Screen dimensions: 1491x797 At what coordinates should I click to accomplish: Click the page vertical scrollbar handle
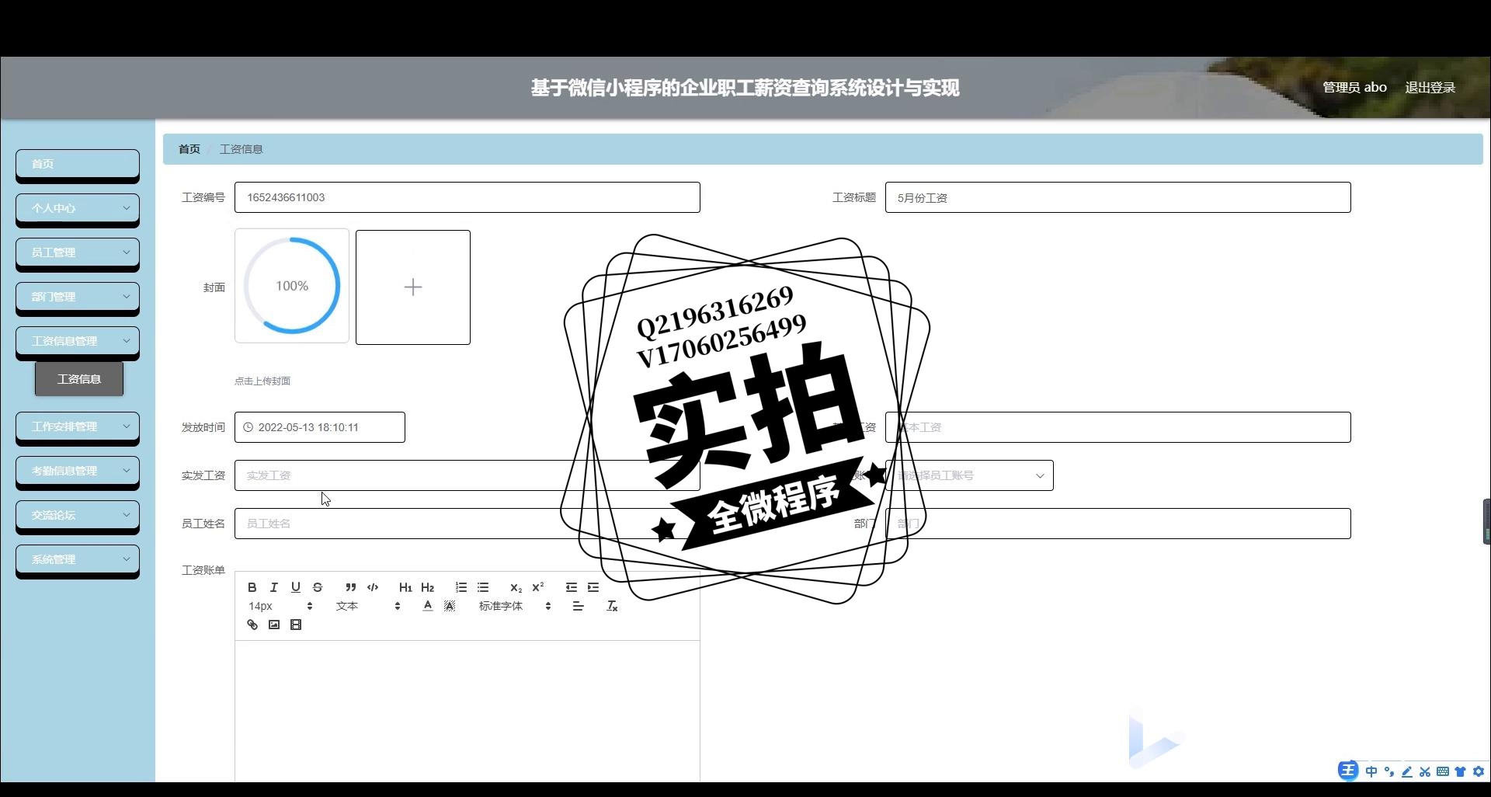point(1486,521)
